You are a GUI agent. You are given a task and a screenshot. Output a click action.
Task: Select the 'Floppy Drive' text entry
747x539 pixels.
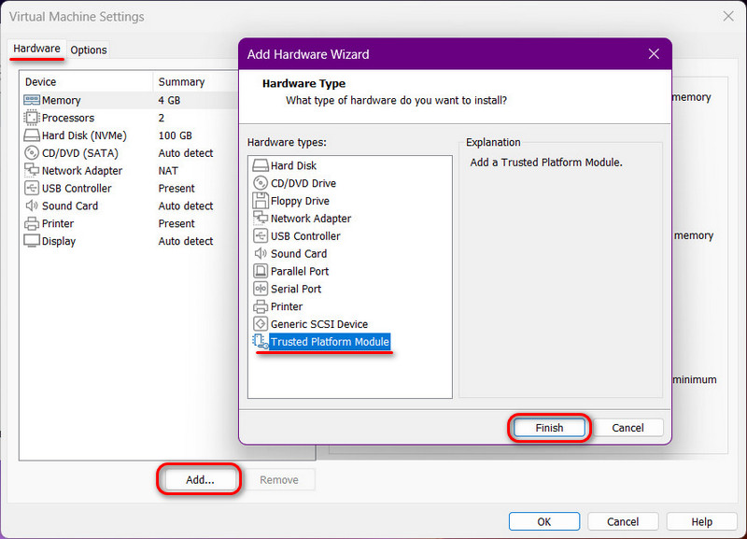pos(300,201)
